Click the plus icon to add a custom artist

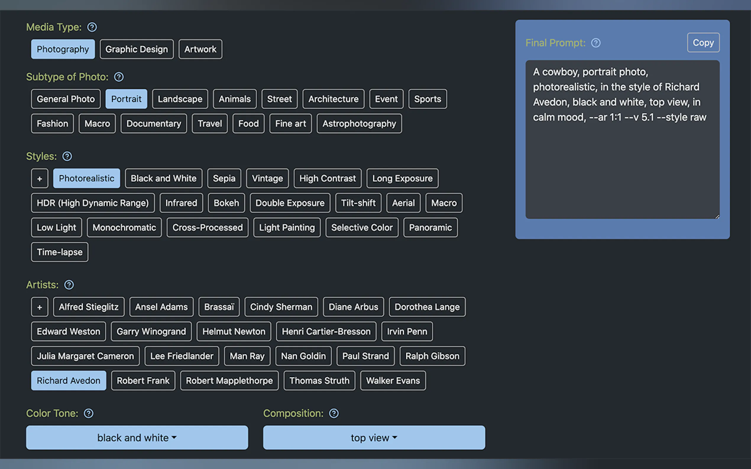[x=39, y=307]
